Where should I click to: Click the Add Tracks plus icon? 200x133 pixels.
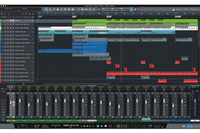tap(33, 14)
